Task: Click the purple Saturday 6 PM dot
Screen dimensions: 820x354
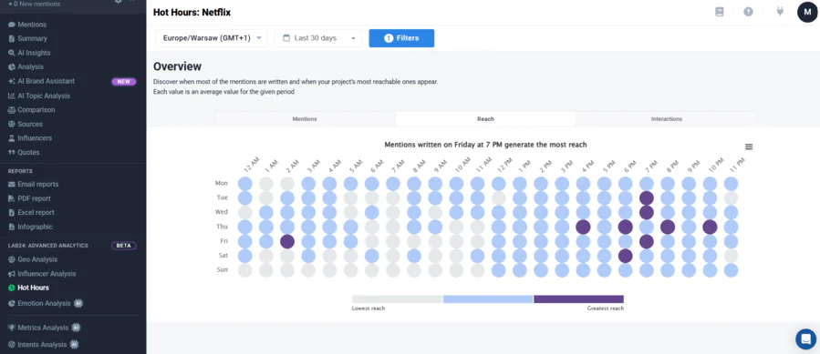Action: tap(626, 256)
